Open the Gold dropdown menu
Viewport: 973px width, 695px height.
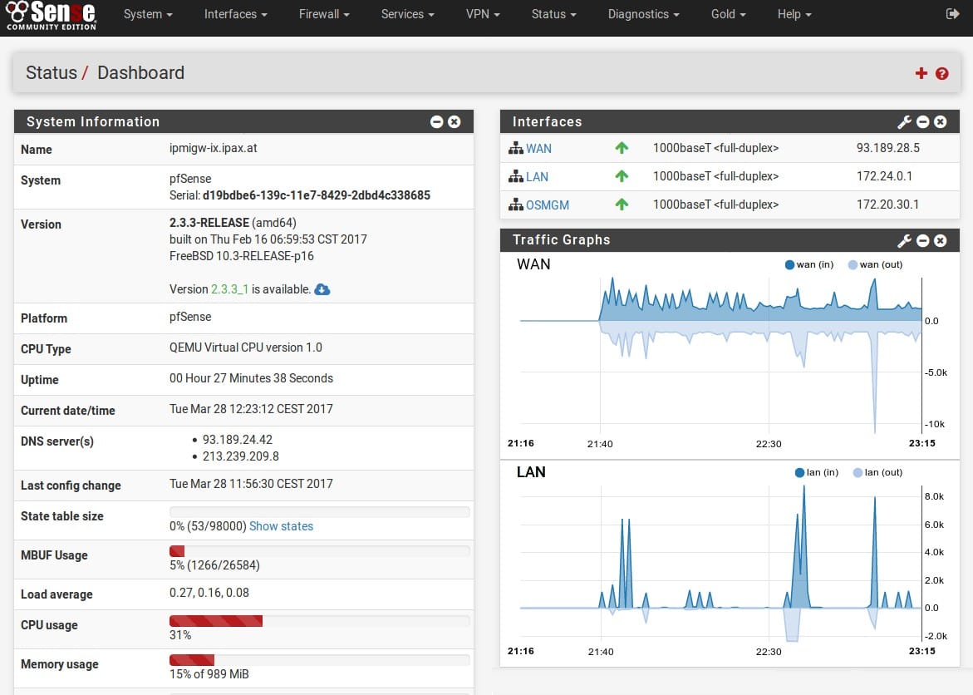pos(728,14)
